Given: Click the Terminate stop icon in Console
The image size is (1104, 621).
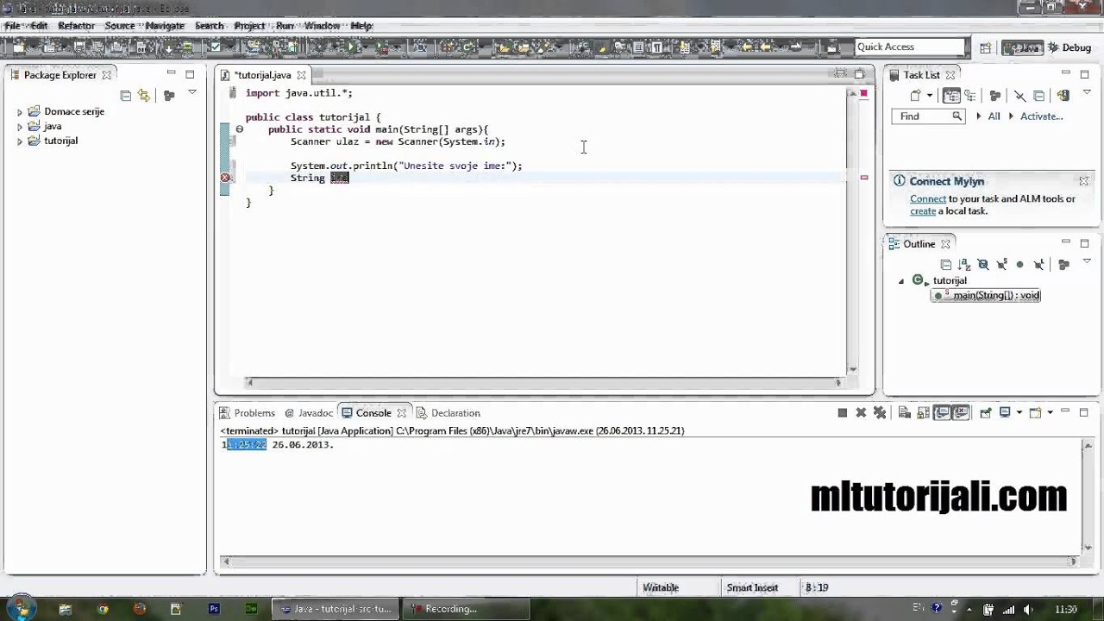Looking at the screenshot, I should point(843,412).
